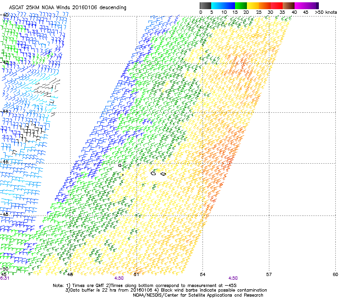Image resolution: width=339 pixels, height=298 pixels.
Task: Click the "35" legend scale label
Action: tap(282, 12)
